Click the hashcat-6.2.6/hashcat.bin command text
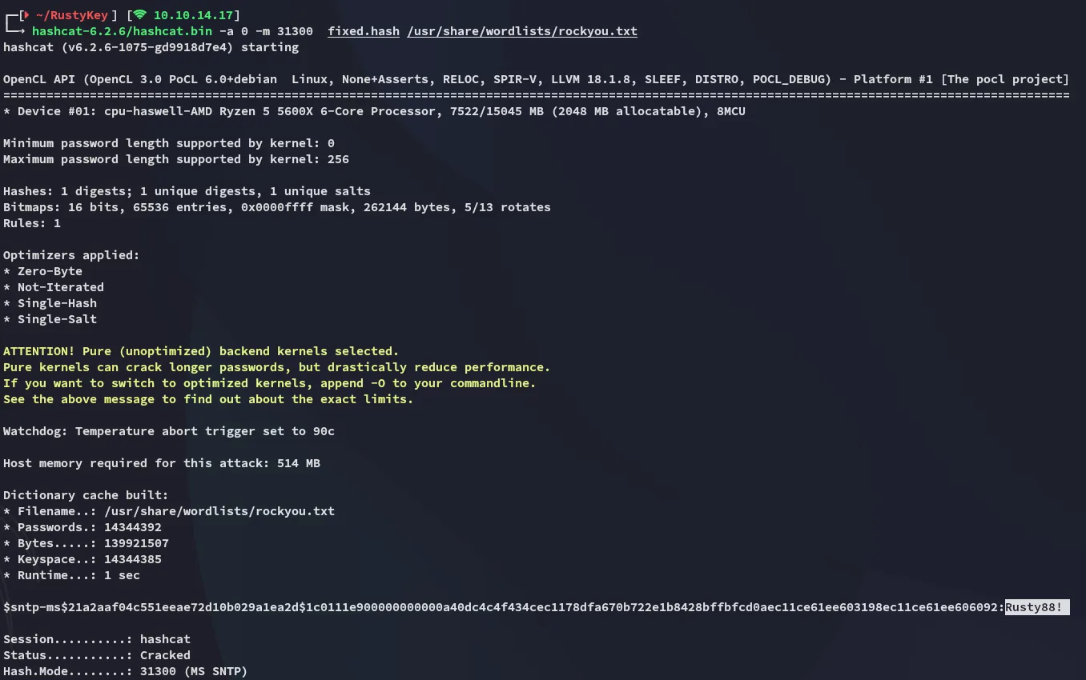 point(122,31)
